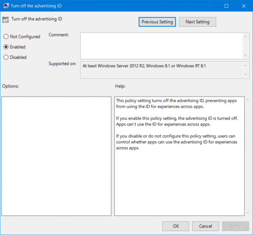
Task: Click the Comment box scroll up arrow
Action: click(245, 37)
